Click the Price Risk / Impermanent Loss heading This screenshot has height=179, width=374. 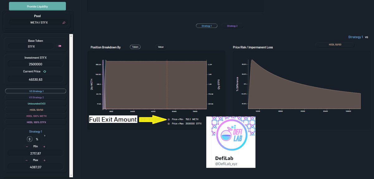click(253, 47)
